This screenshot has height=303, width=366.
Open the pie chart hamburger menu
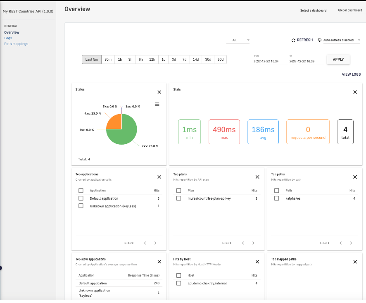(x=157, y=104)
